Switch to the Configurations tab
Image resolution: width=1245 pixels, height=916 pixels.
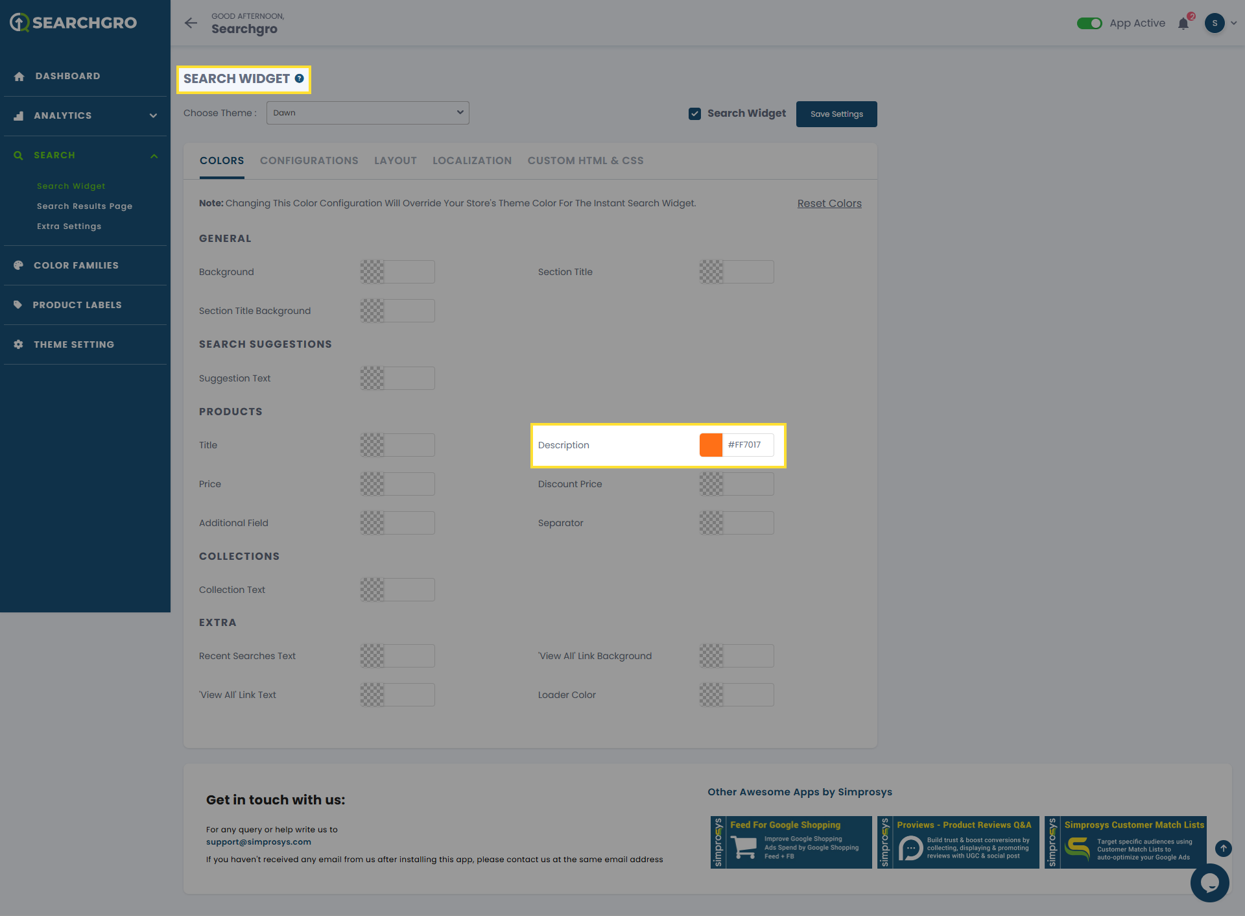[x=309, y=161]
